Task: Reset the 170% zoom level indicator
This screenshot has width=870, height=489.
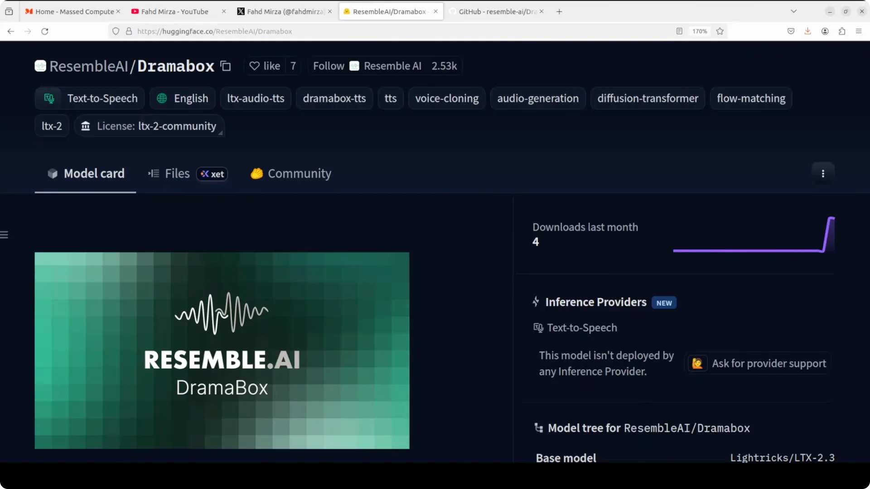Action: [700, 31]
